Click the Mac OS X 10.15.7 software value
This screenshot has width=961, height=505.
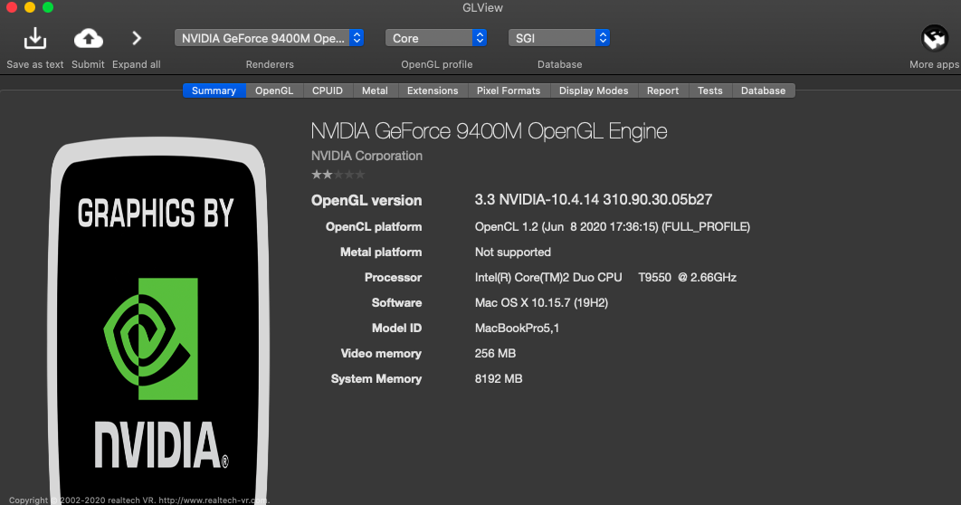pyautogui.click(x=541, y=303)
